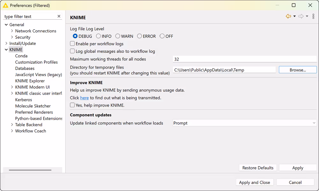Image resolution: width=319 pixels, height=191 pixels.
Task: Open the three-dot view menu
Action: pos(313,16)
